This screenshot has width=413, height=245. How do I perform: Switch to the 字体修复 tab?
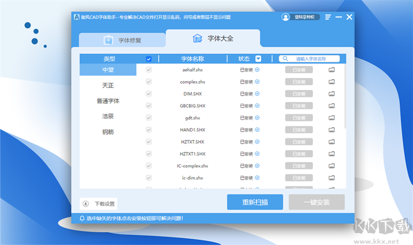tap(122, 40)
